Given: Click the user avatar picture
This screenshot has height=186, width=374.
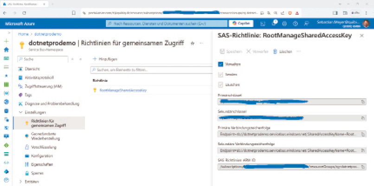Looking at the screenshot, I should [x=366, y=24].
